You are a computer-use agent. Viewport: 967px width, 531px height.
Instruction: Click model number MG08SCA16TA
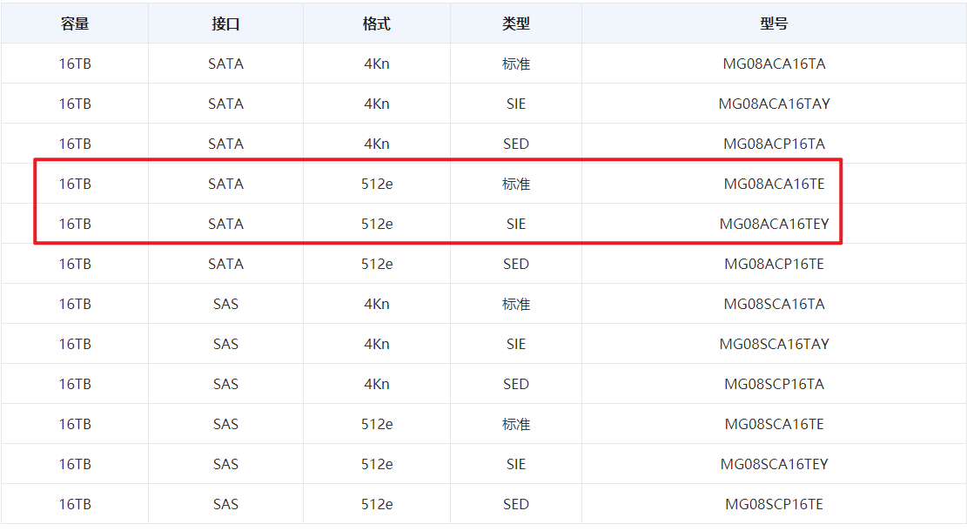(x=774, y=304)
